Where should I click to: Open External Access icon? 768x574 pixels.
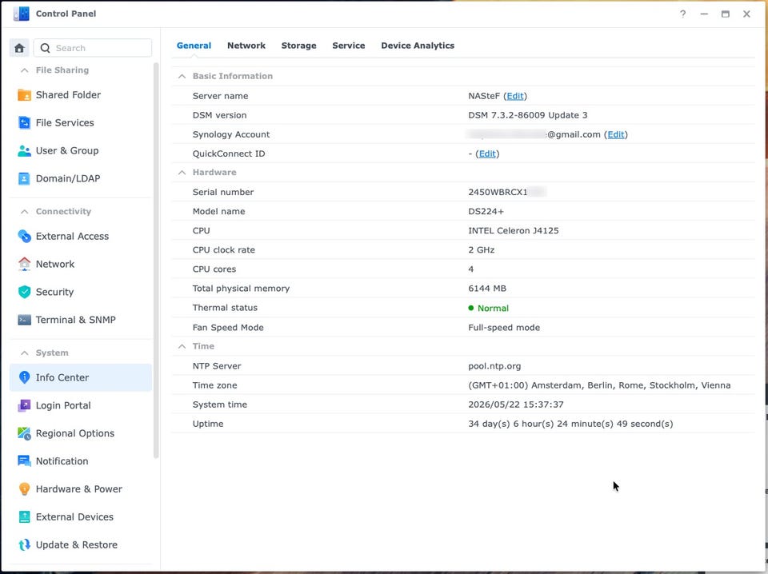coord(24,237)
